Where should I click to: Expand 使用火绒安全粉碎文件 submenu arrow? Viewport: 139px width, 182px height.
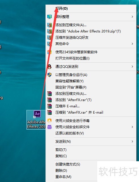pos(132,127)
